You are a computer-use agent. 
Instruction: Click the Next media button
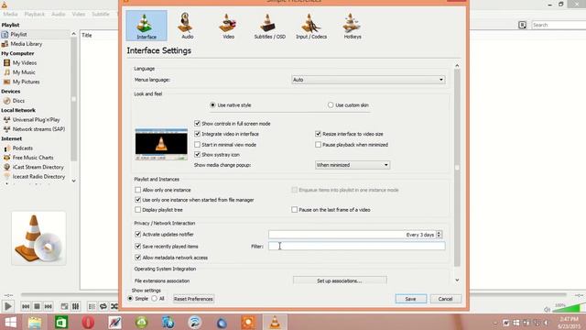(49, 306)
